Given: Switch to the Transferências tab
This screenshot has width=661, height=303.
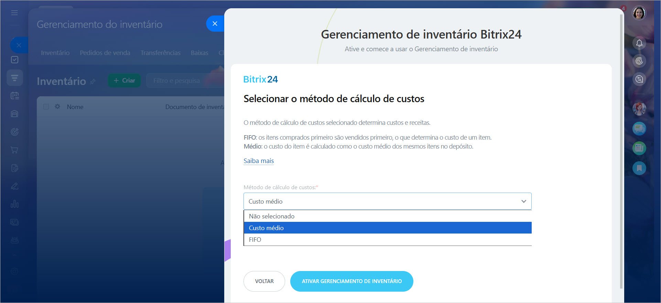Looking at the screenshot, I should [x=160, y=53].
